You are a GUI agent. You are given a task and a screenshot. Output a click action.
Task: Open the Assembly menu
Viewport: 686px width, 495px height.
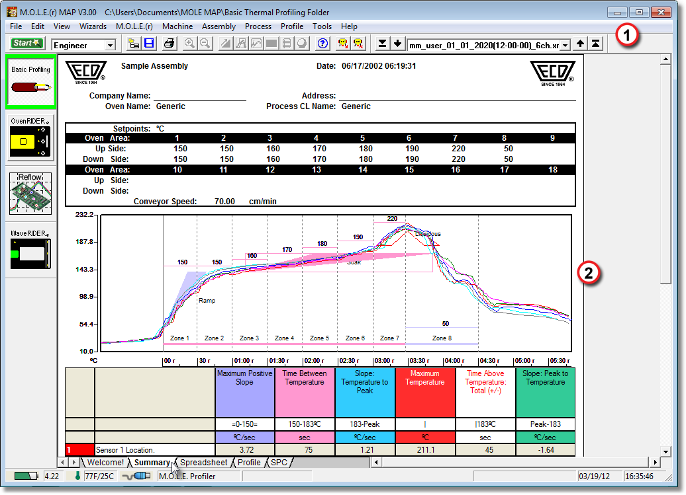pos(219,26)
